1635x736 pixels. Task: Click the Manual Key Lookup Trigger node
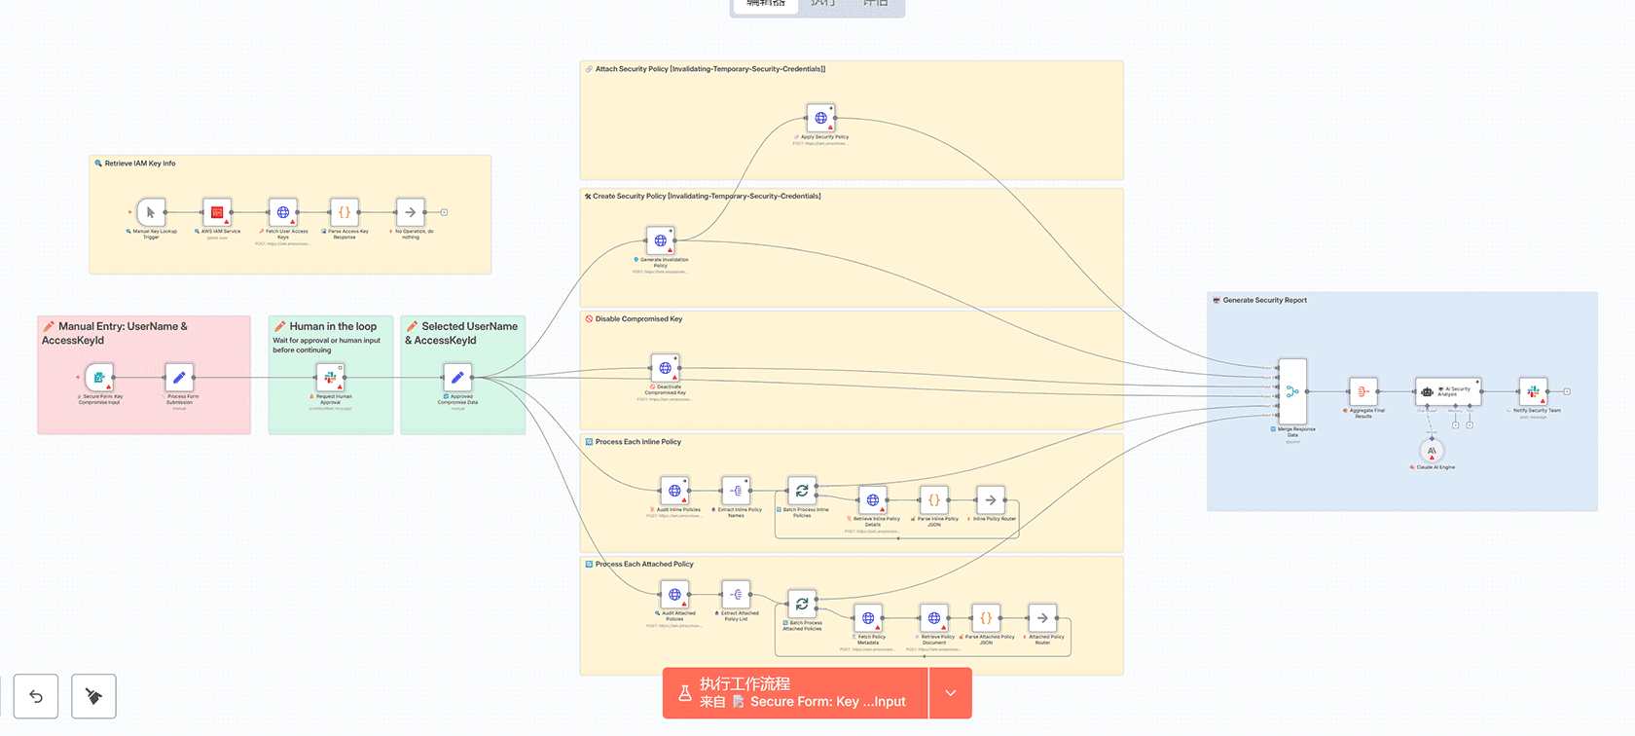(151, 212)
